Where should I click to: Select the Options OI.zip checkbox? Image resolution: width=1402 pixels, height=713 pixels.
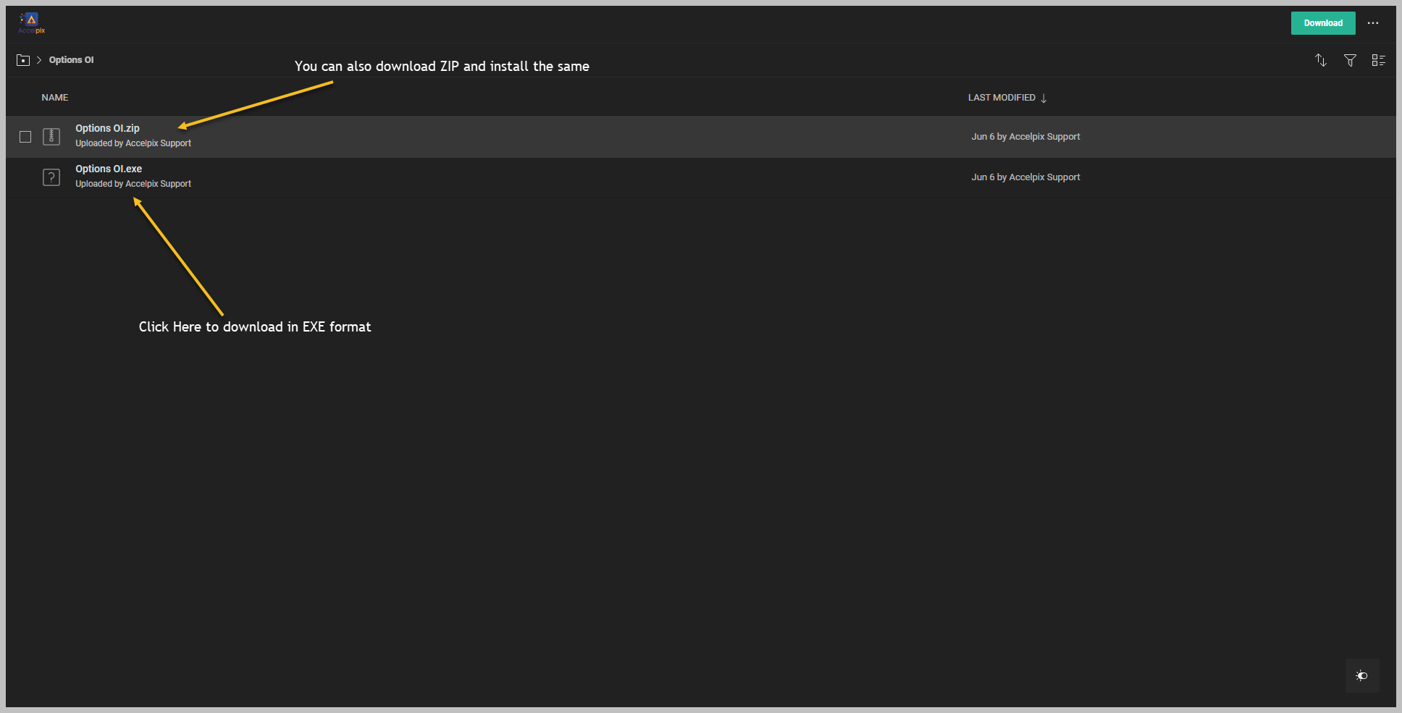click(25, 137)
